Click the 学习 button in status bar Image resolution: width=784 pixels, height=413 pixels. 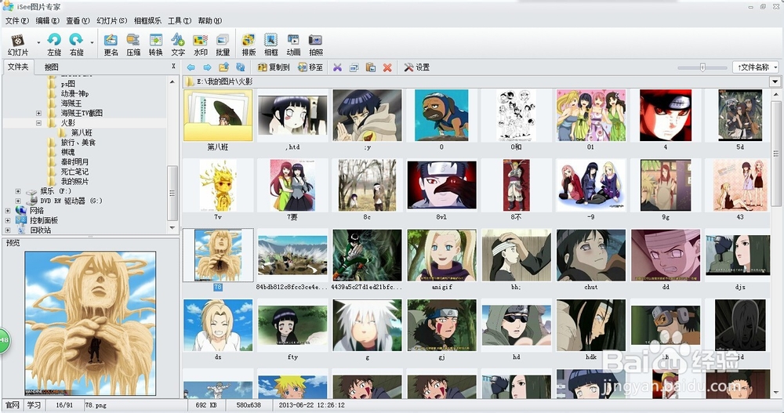coord(34,405)
